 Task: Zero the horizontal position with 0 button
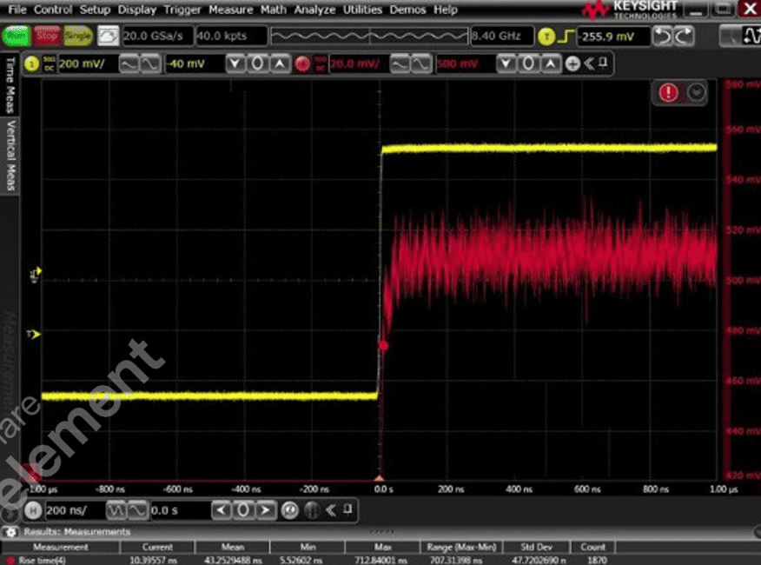(x=244, y=510)
